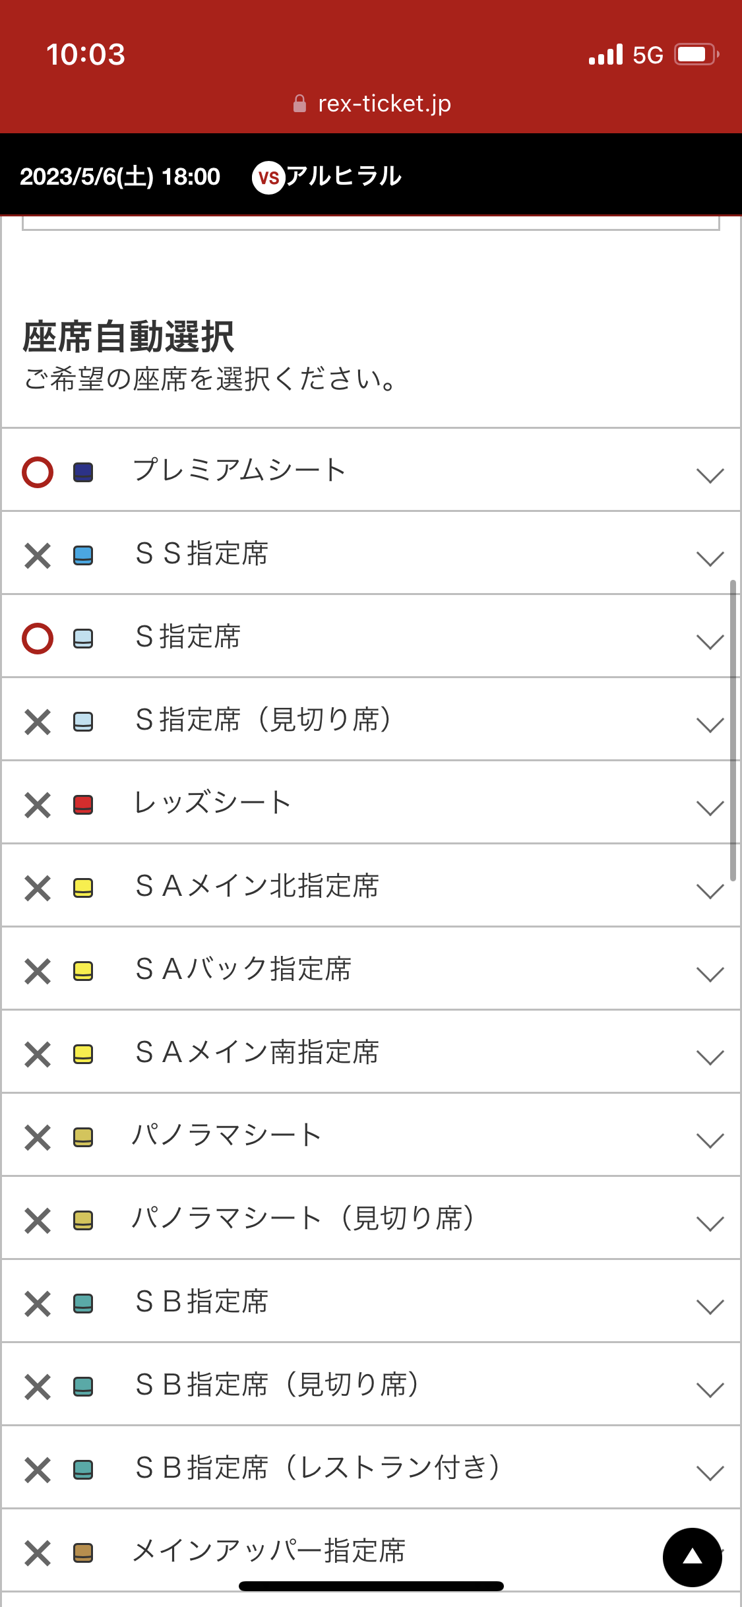Tap the lock icon beside rex-ticket.jp

click(299, 104)
